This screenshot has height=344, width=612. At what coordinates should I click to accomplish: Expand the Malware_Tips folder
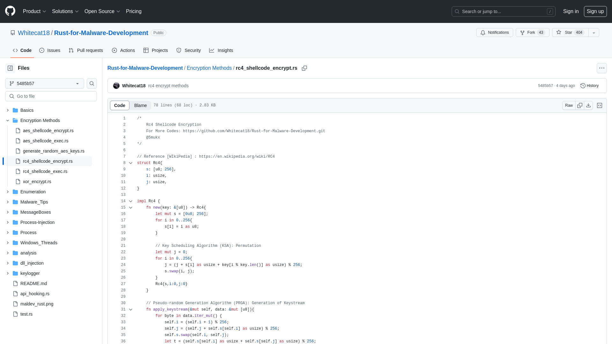click(8, 202)
